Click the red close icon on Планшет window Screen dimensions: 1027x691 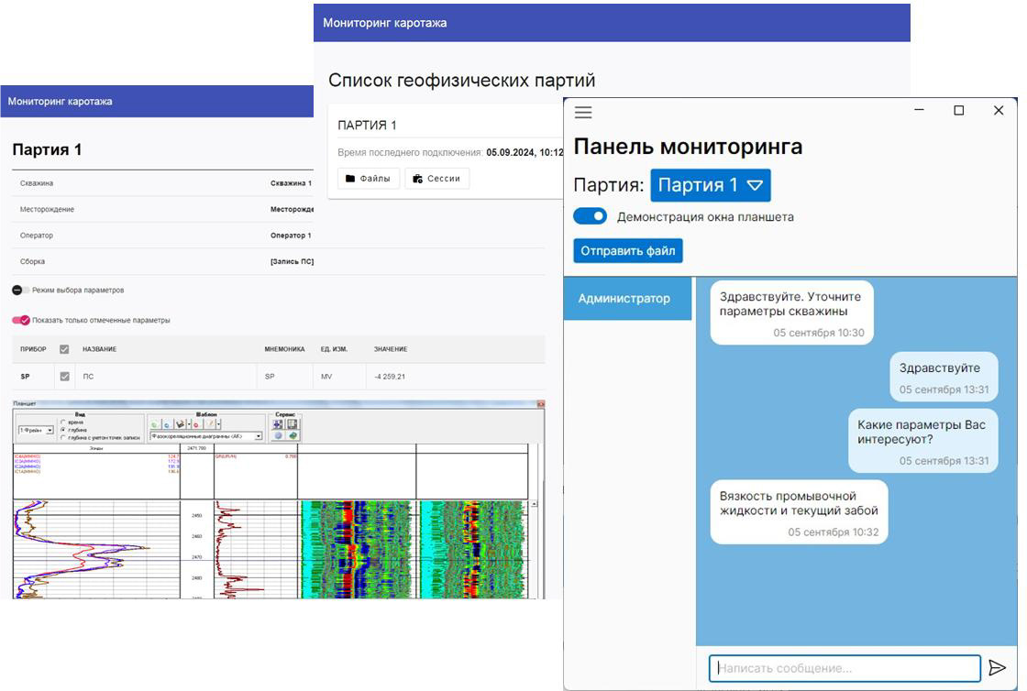[540, 404]
